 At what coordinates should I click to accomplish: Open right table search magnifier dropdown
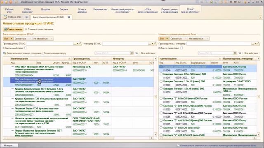click(x=240, y=53)
